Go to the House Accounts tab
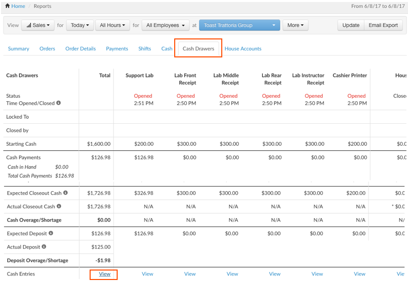 tap(243, 49)
